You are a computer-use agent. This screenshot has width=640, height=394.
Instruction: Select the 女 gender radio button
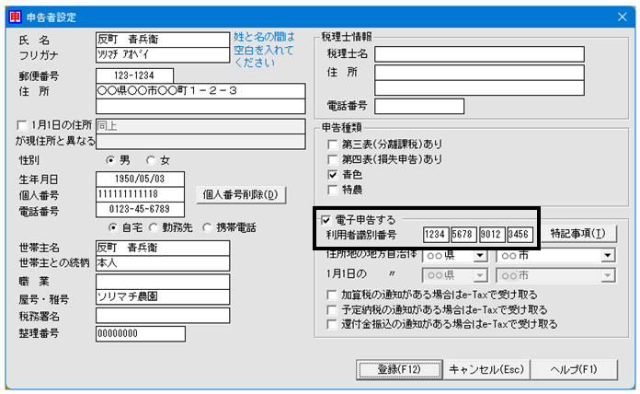pyautogui.click(x=151, y=160)
